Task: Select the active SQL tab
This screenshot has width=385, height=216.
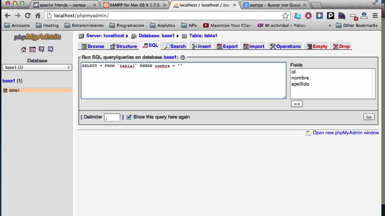Action: click(x=150, y=46)
